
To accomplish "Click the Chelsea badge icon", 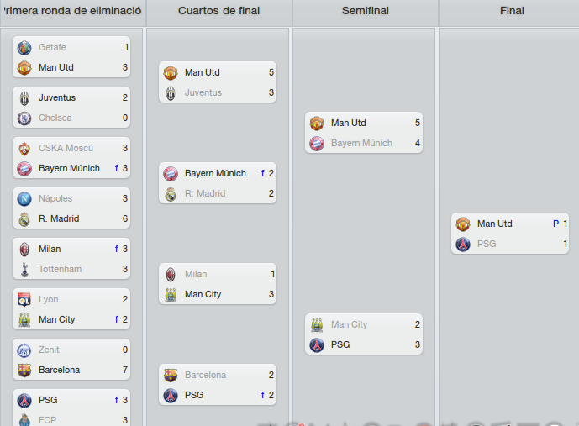I will [24, 118].
